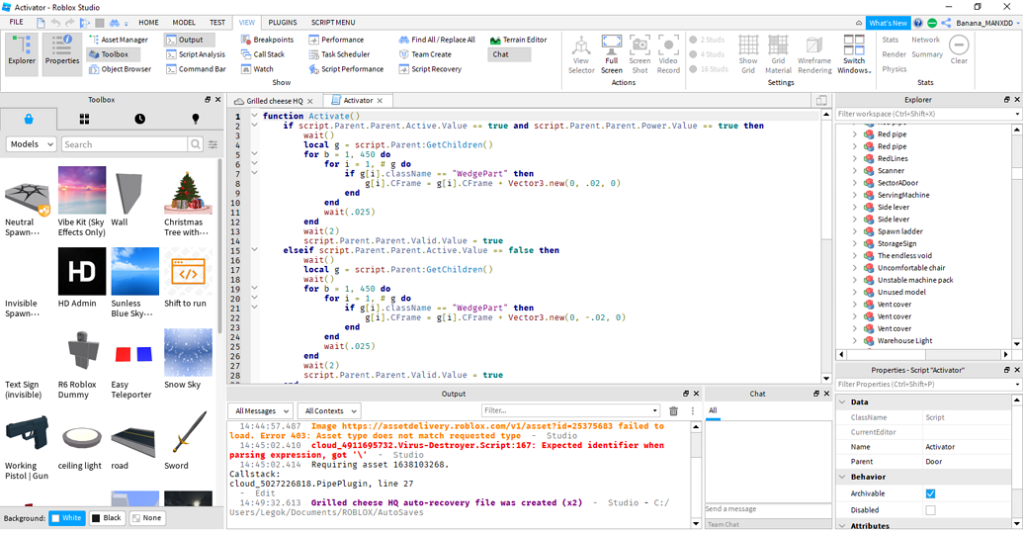Open the TEST ribbon tab
This screenshot has height=534, width=1023.
tap(217, 22)
